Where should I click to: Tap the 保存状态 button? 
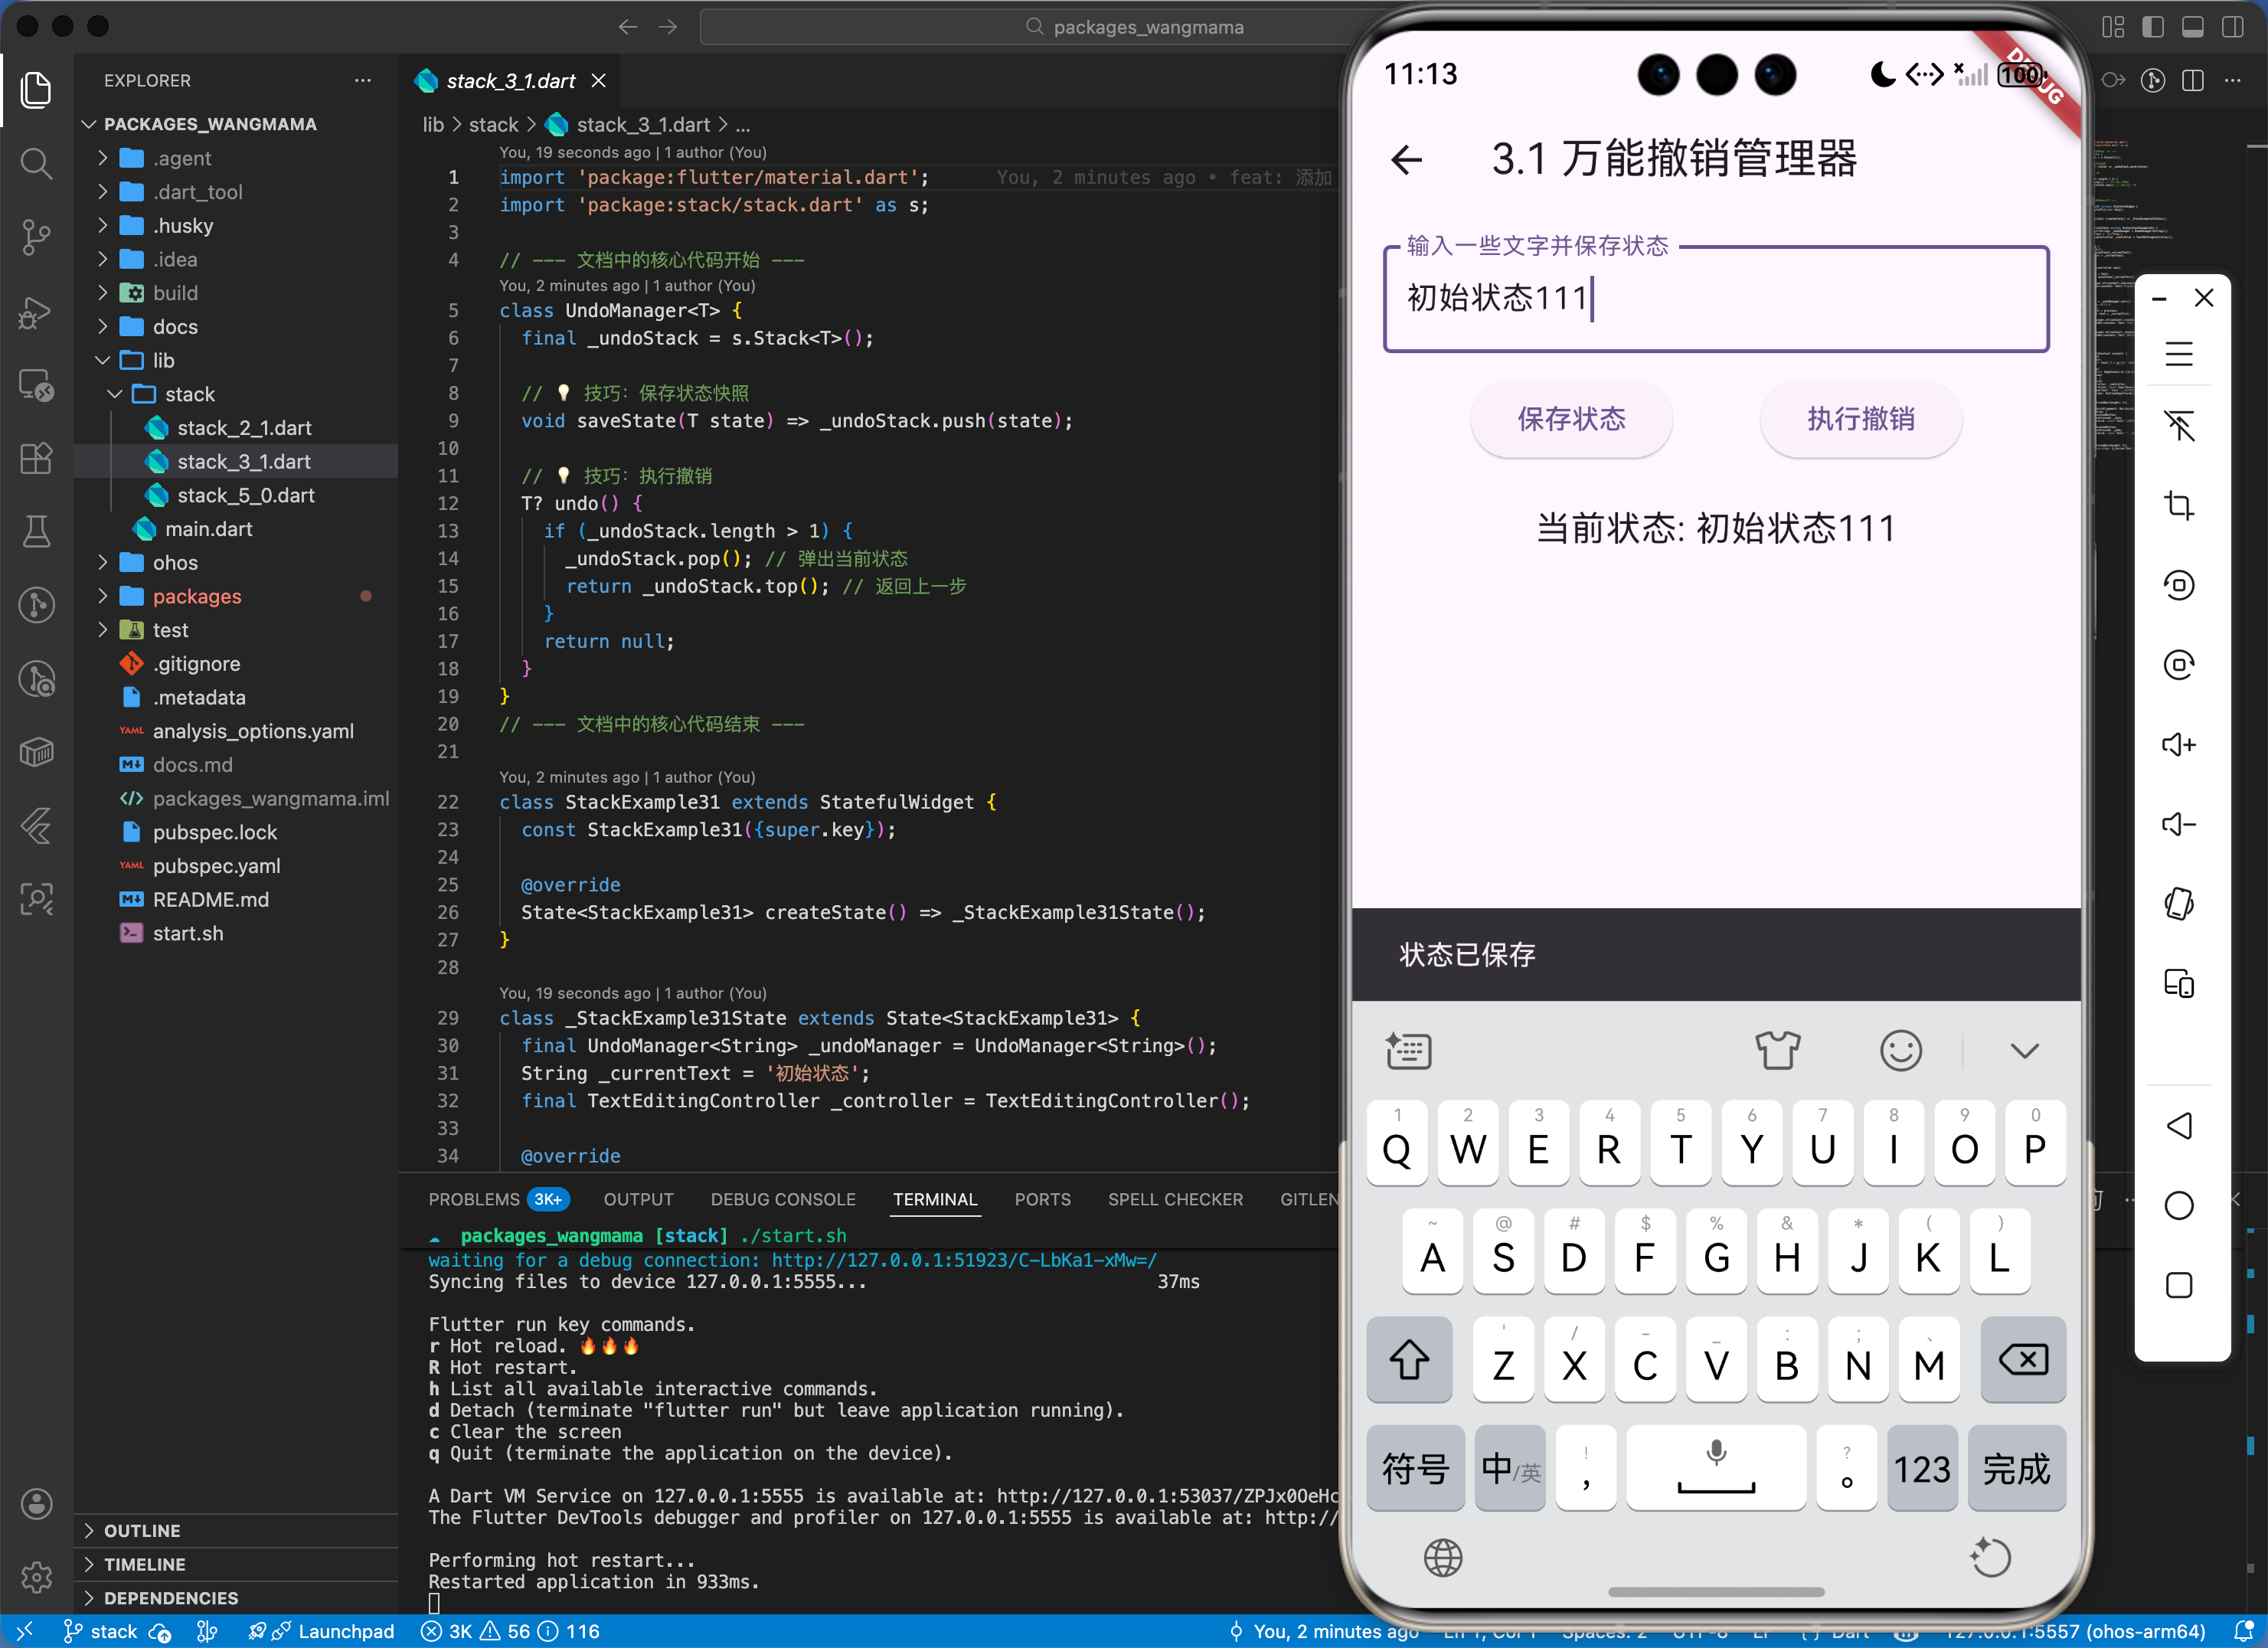pos(1570,419)
